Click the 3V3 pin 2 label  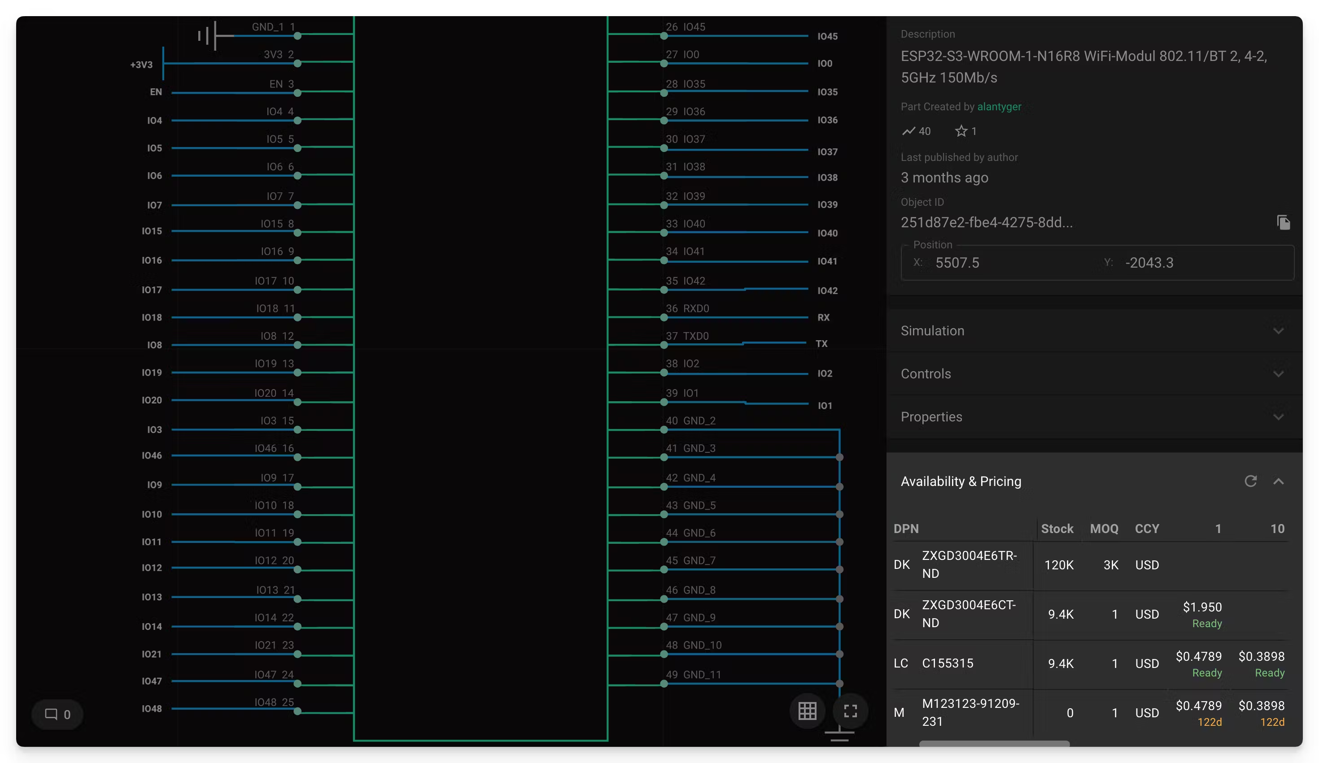coord(279,54)
